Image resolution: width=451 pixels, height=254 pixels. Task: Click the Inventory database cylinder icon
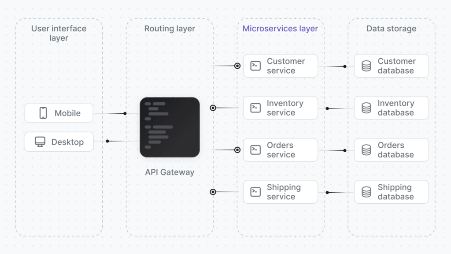click(x=366, y=108)
